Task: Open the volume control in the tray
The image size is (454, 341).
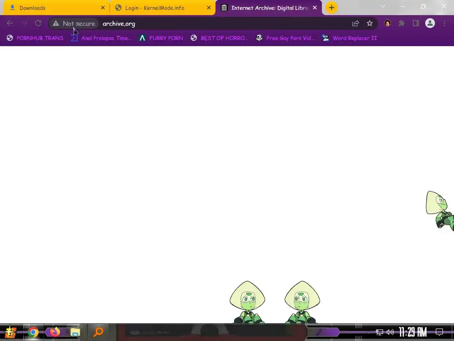Action: click(390, 332)
